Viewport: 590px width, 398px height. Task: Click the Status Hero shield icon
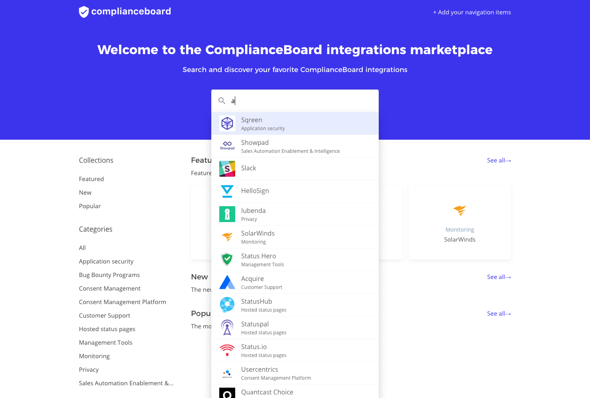(227, 259)
